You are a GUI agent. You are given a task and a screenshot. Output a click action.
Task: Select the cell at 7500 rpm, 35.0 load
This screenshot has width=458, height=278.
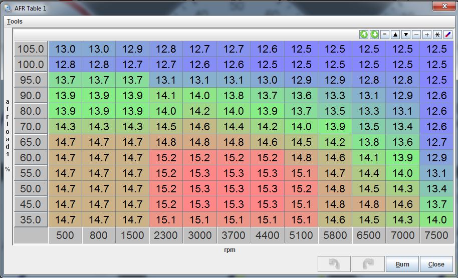pos(436,219)
